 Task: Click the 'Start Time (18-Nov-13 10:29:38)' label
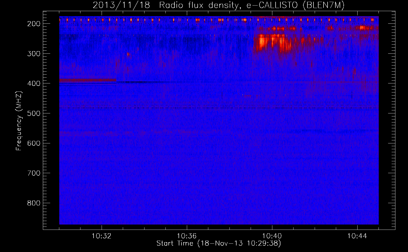pos(219,243)
